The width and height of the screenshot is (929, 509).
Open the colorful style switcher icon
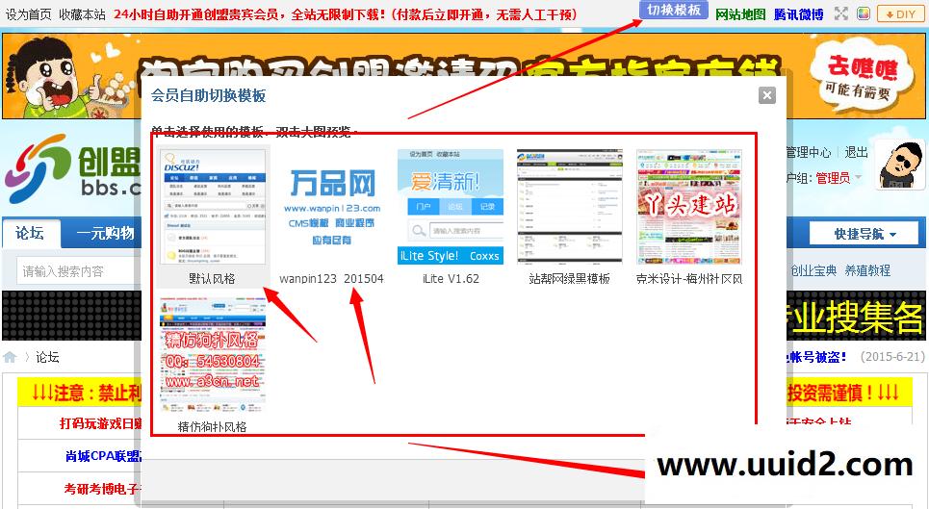864,13
